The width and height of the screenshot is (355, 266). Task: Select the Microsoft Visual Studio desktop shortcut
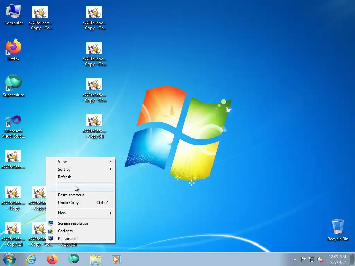point(14,127)
